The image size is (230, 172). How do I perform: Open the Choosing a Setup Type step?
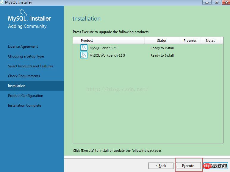[x=26, y=56]
